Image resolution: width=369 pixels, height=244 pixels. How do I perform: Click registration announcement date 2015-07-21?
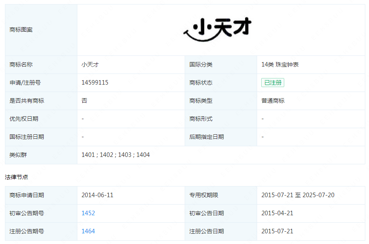pyautogui.click(x=277, y=231)
